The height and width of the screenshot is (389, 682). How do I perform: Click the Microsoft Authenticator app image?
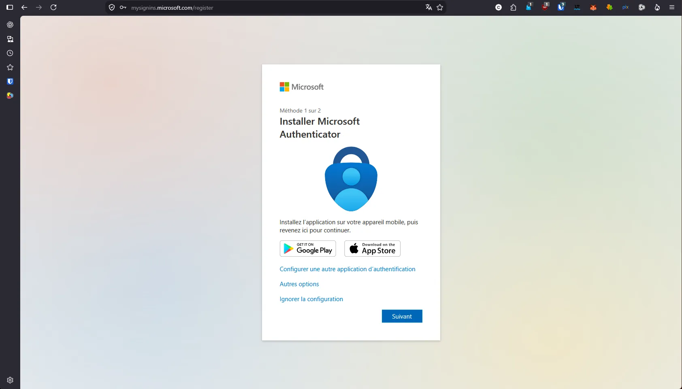351,179
